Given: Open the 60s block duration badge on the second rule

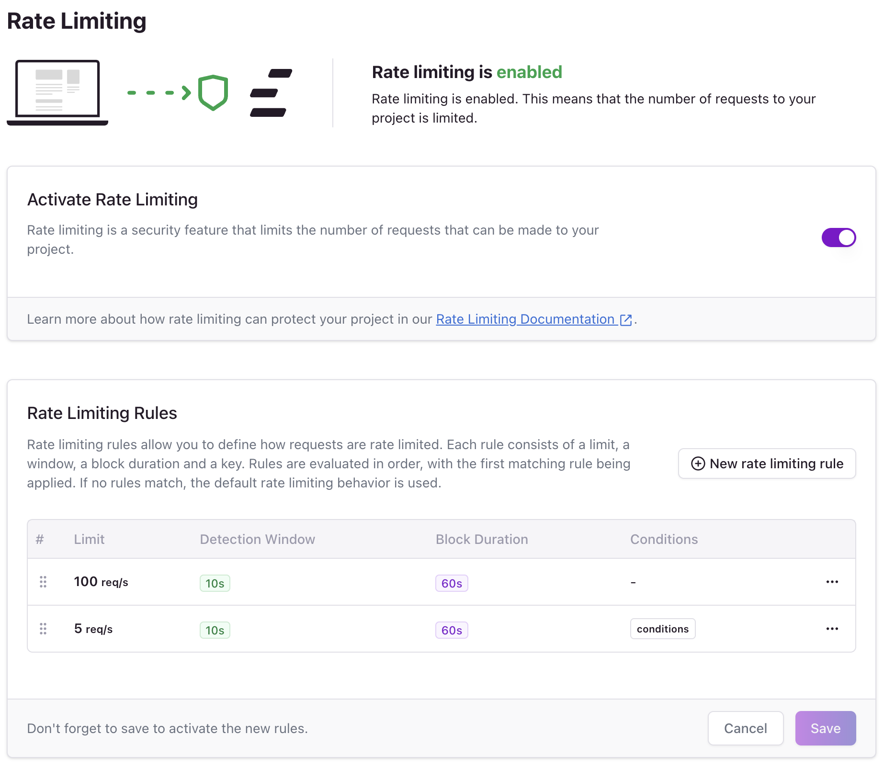Looking at the screenshot, I should [451, 630].
